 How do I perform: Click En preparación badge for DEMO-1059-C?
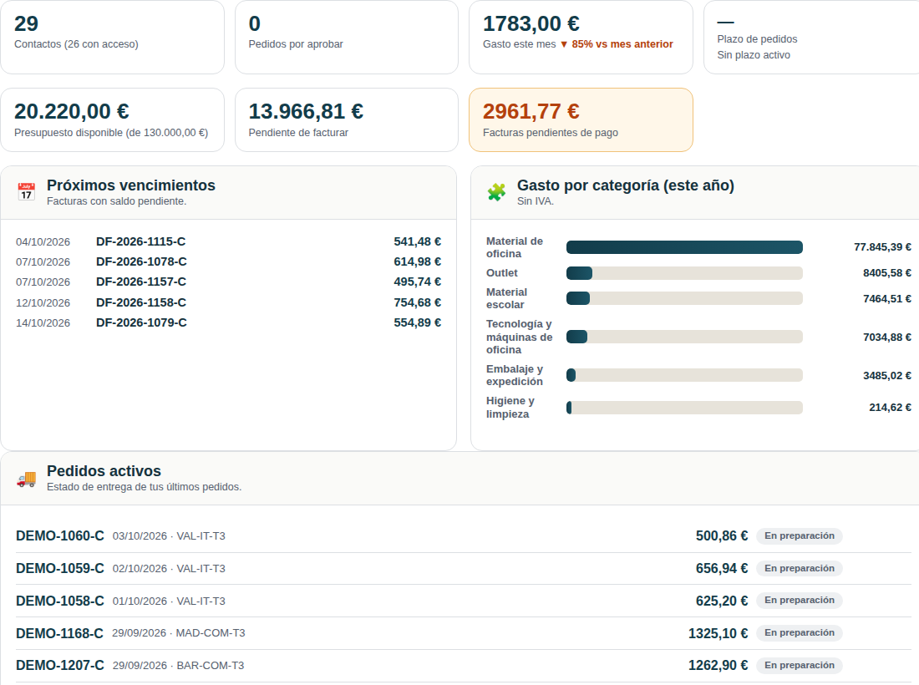800,568
